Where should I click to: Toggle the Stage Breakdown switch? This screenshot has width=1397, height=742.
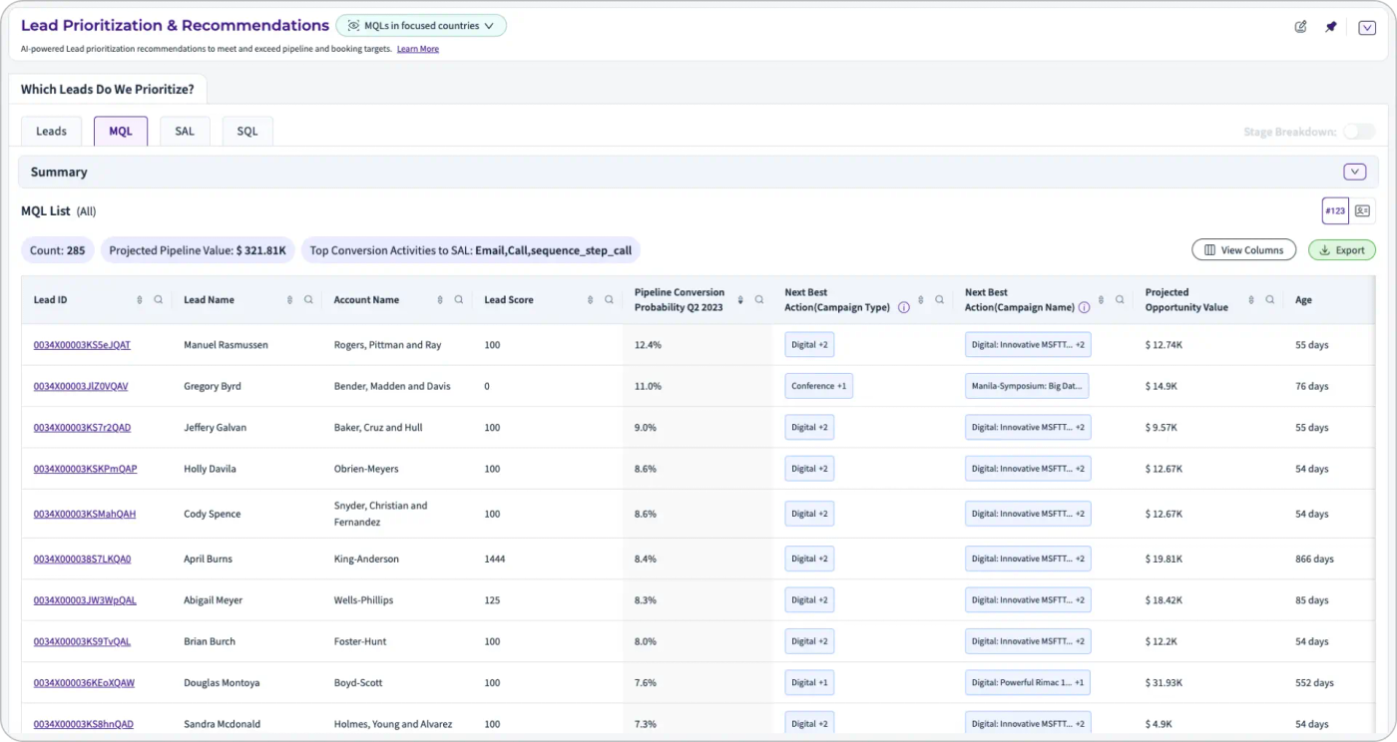1358,132
